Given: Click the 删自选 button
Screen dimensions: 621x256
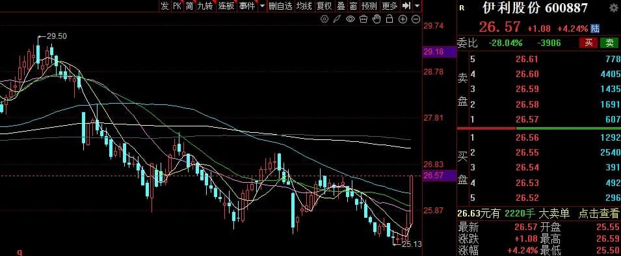Looking at the screenshot, I should coord(280,6).
